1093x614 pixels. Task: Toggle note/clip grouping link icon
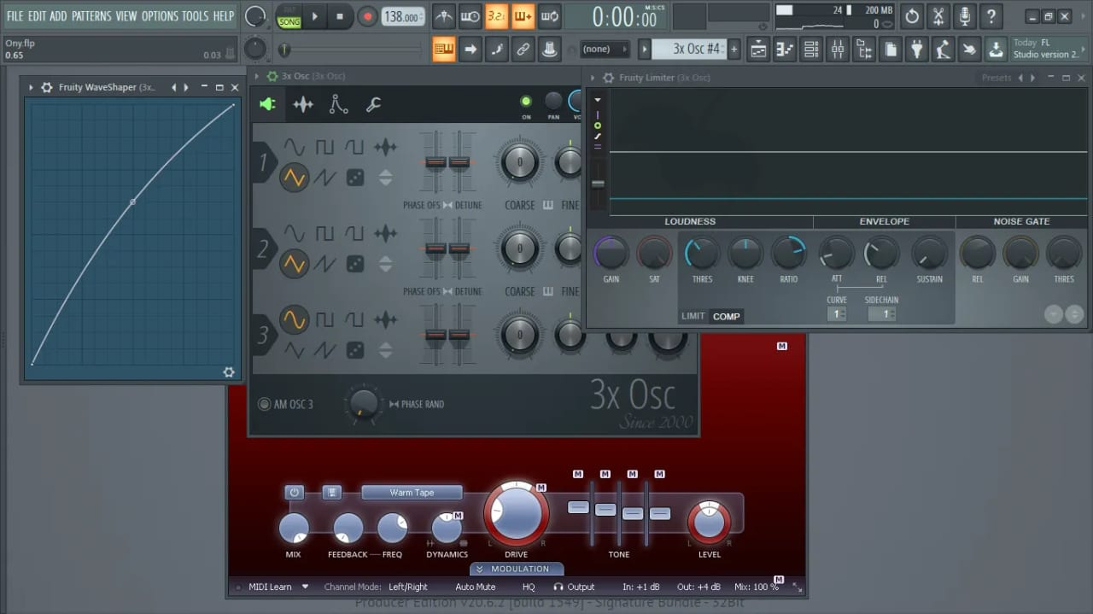tap(523, 50)
